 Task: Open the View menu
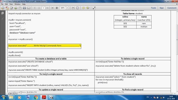point(11,4)
